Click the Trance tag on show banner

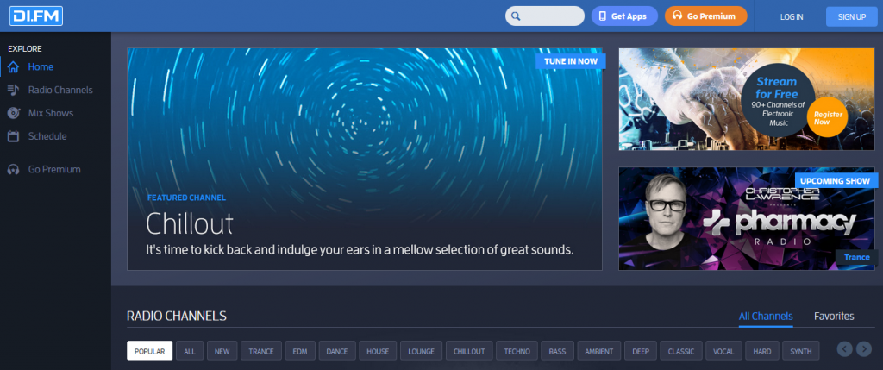point(856,257)
